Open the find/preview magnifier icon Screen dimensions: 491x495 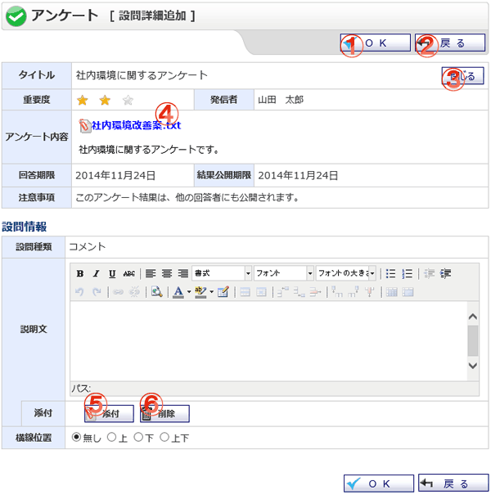click(156, 292)
